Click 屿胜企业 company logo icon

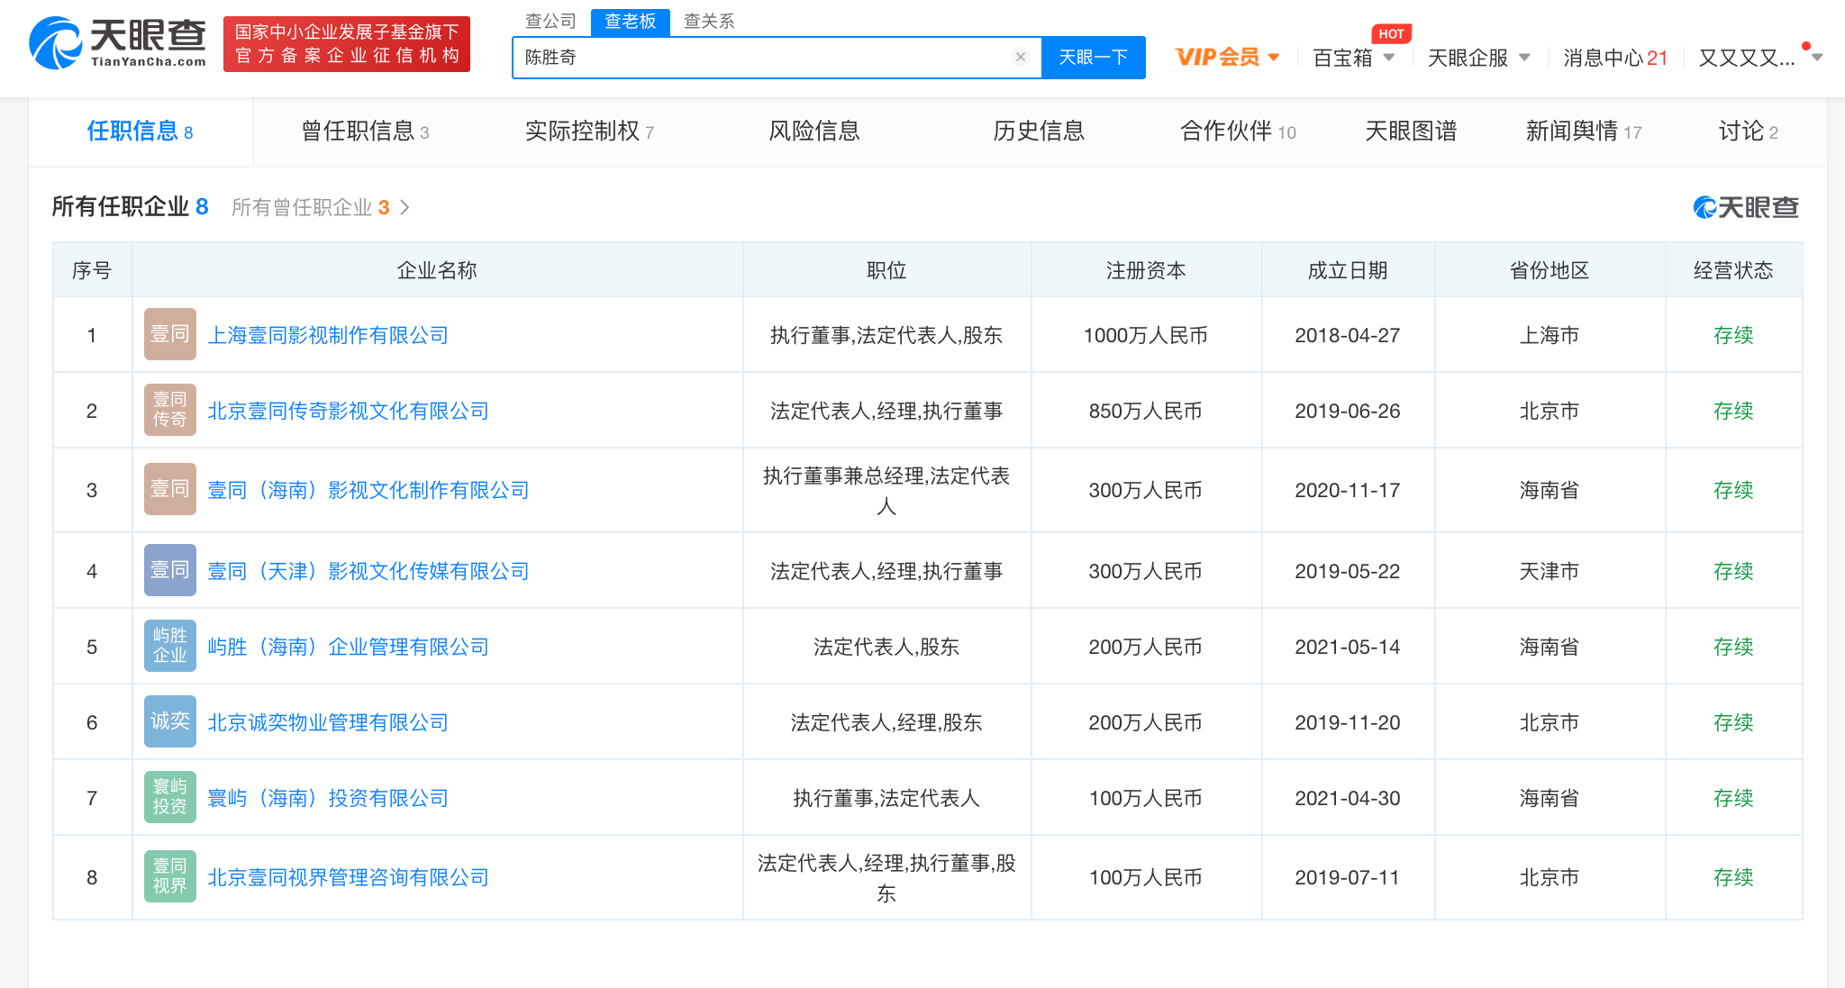(x=169, y=646)
